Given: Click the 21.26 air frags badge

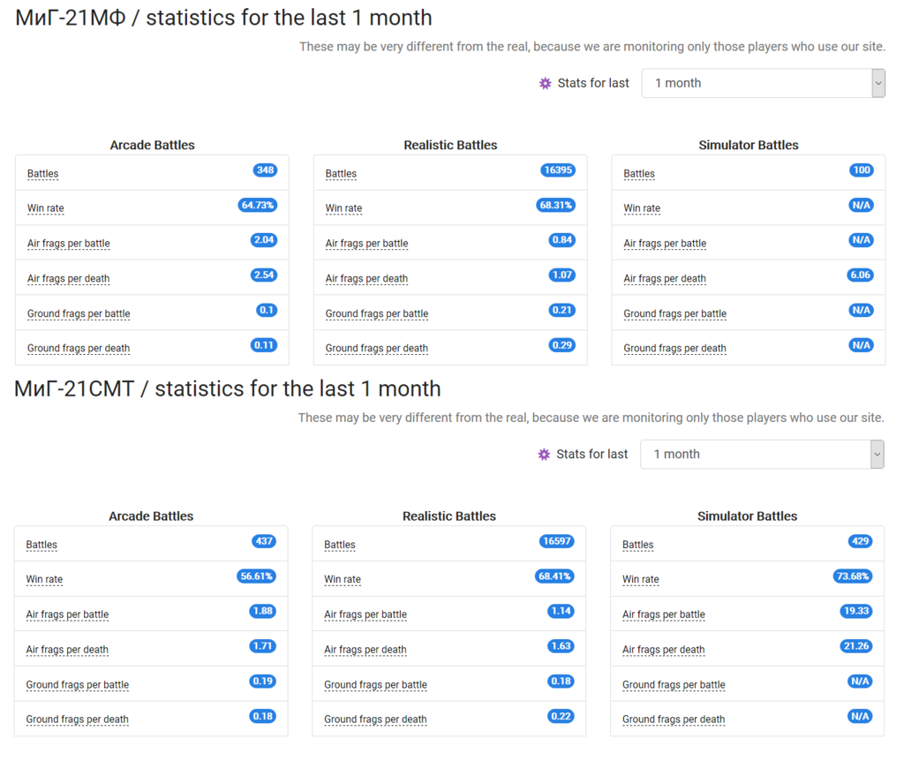Looking at the screenshot, I should tap(855, 646).
